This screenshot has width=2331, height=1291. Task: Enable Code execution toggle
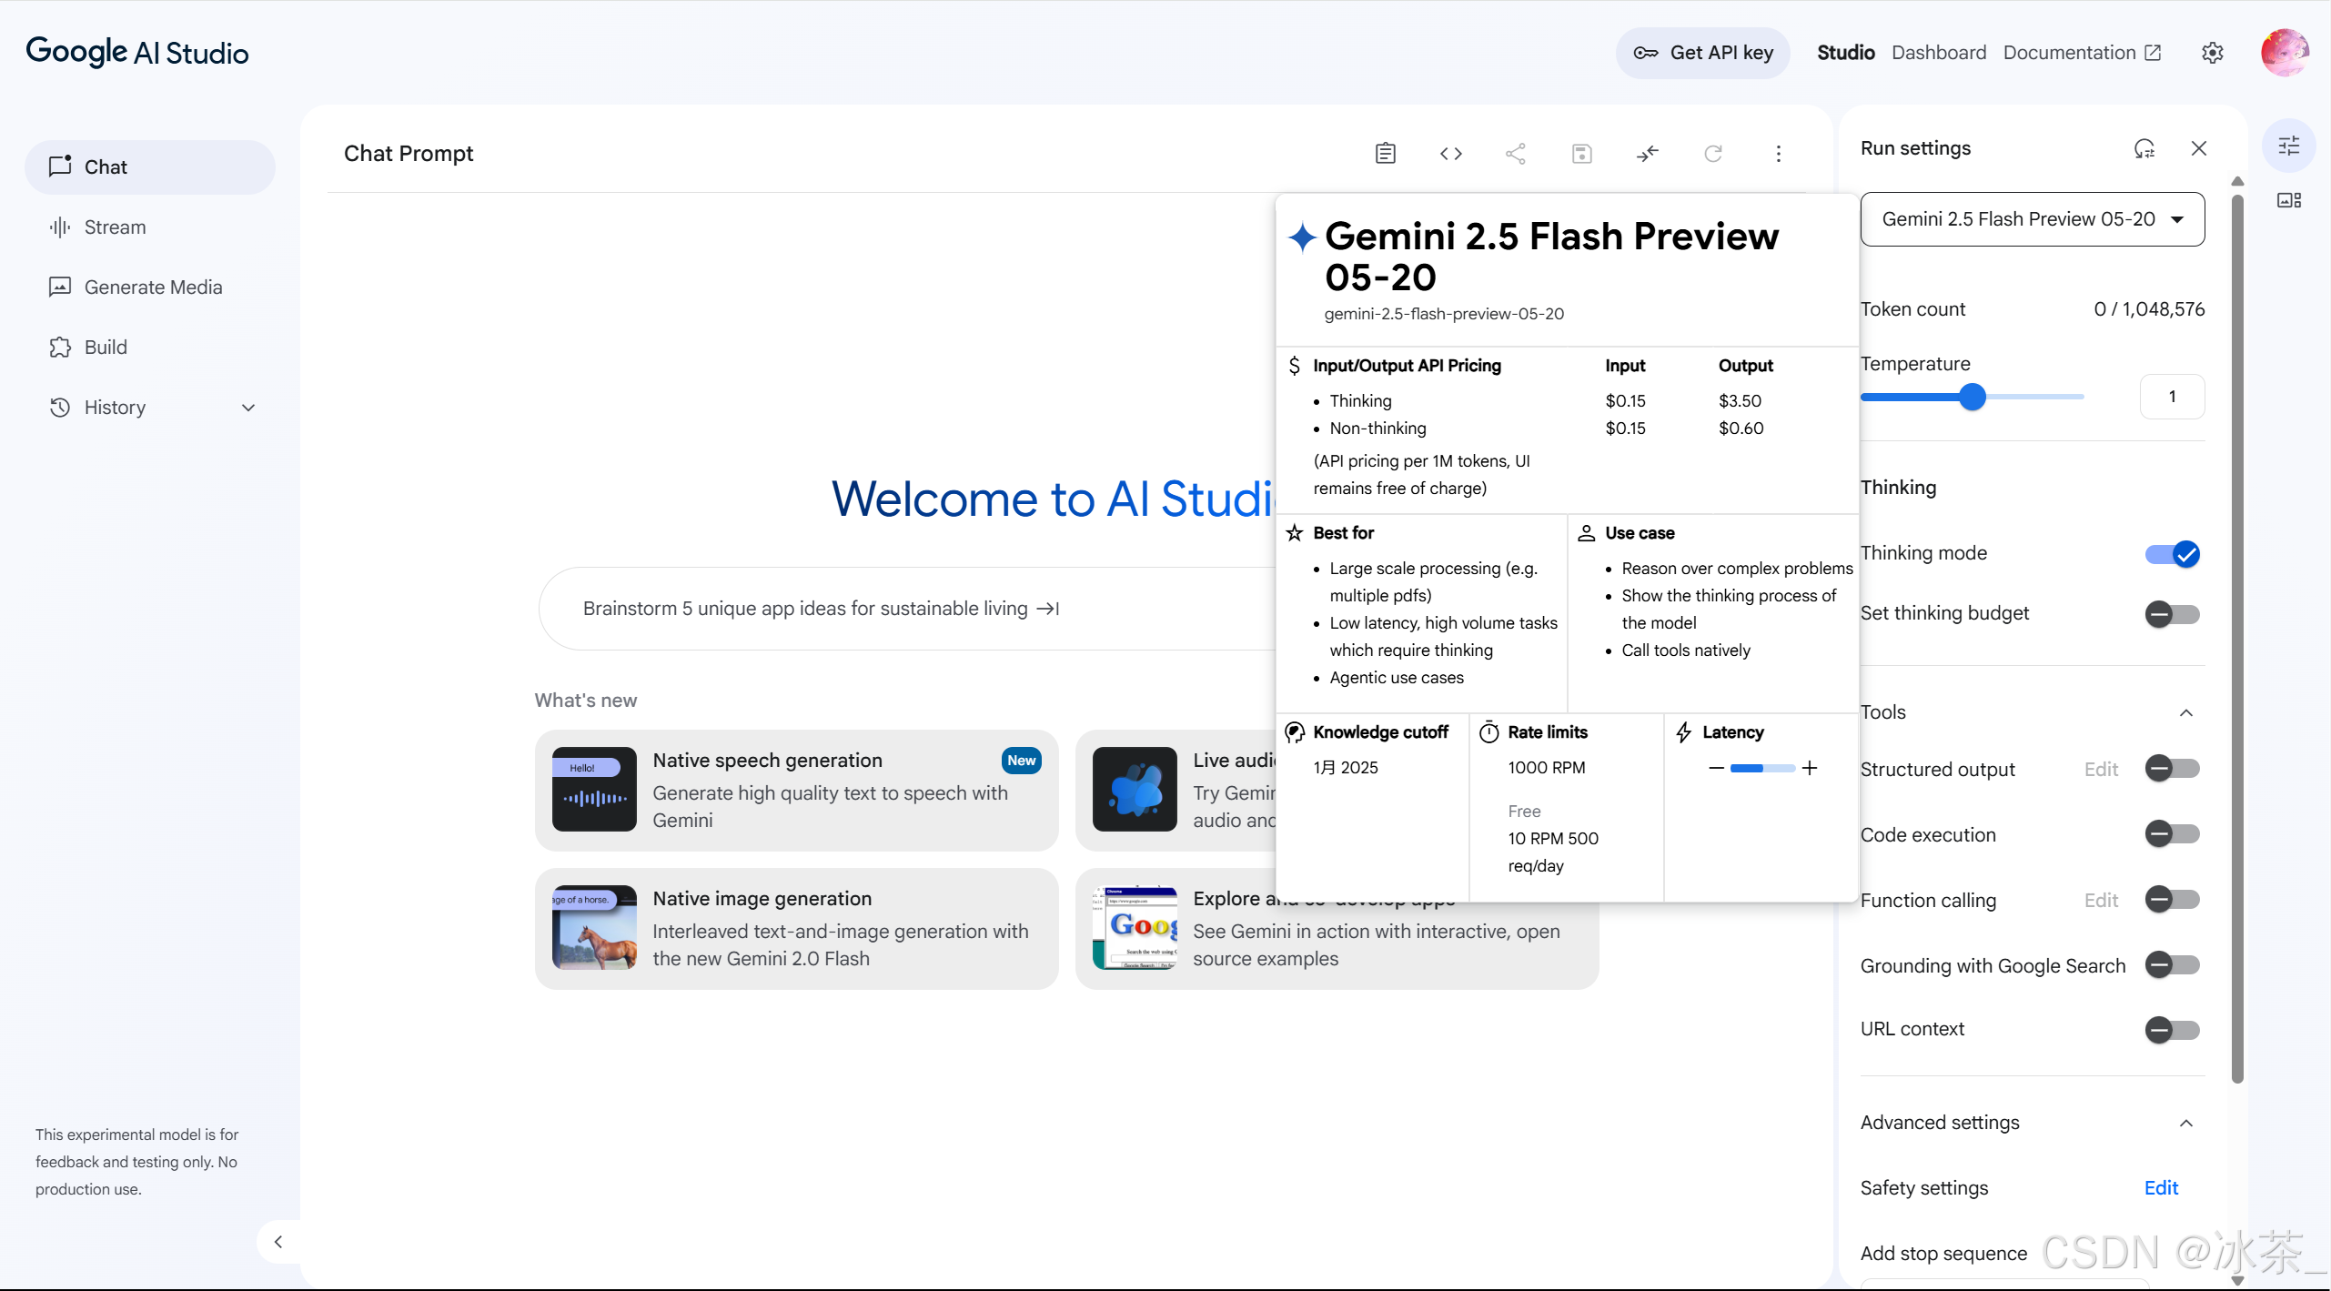(x=2173, y=834)
